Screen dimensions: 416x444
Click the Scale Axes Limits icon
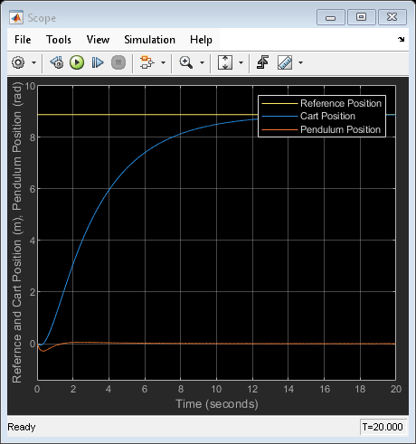tap(225, 62)
